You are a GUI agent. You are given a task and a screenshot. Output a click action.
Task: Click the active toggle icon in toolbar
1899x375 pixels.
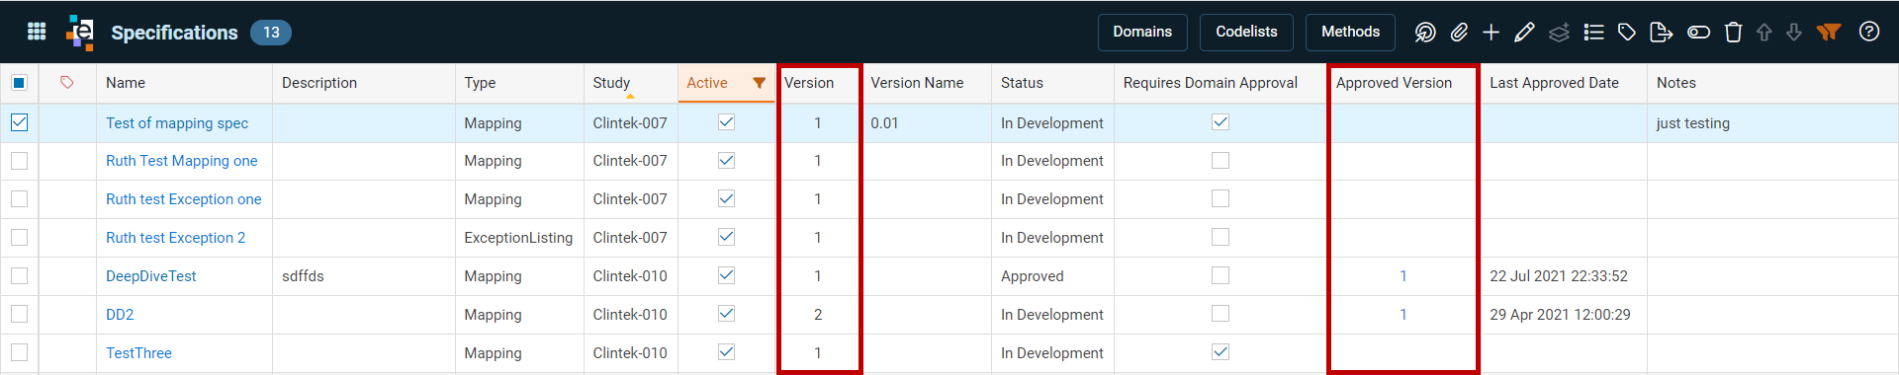pos(1698,33)
